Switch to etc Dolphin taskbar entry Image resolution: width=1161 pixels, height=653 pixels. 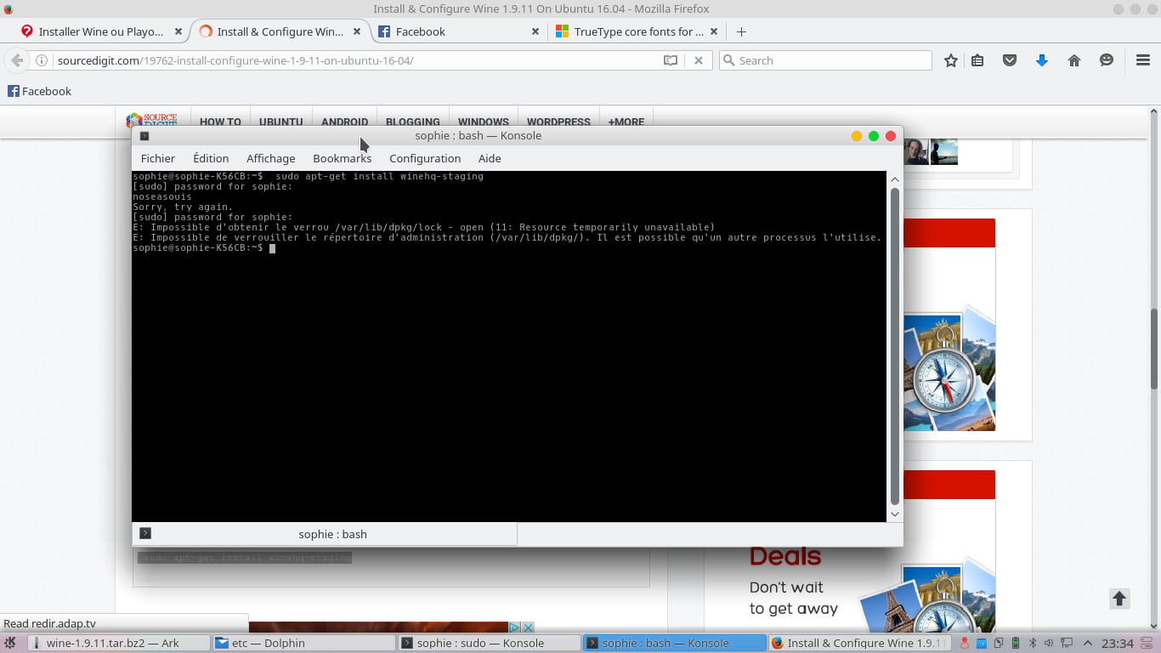(x=303, y=643)
